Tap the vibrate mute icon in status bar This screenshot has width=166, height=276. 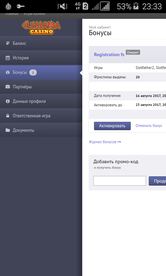click(x=62, y=7)
